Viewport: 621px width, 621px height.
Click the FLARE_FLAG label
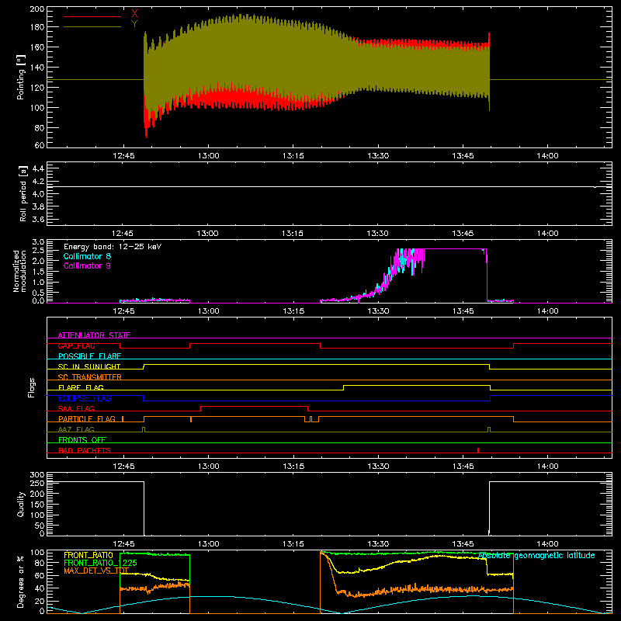81,387
